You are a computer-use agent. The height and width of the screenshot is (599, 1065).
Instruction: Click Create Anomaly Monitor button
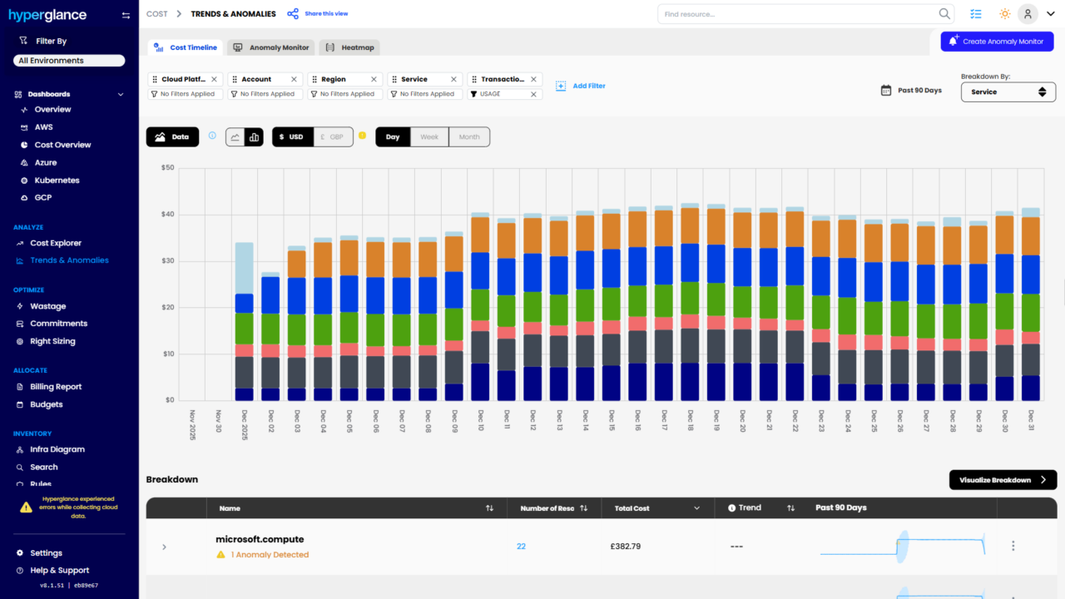998,42
